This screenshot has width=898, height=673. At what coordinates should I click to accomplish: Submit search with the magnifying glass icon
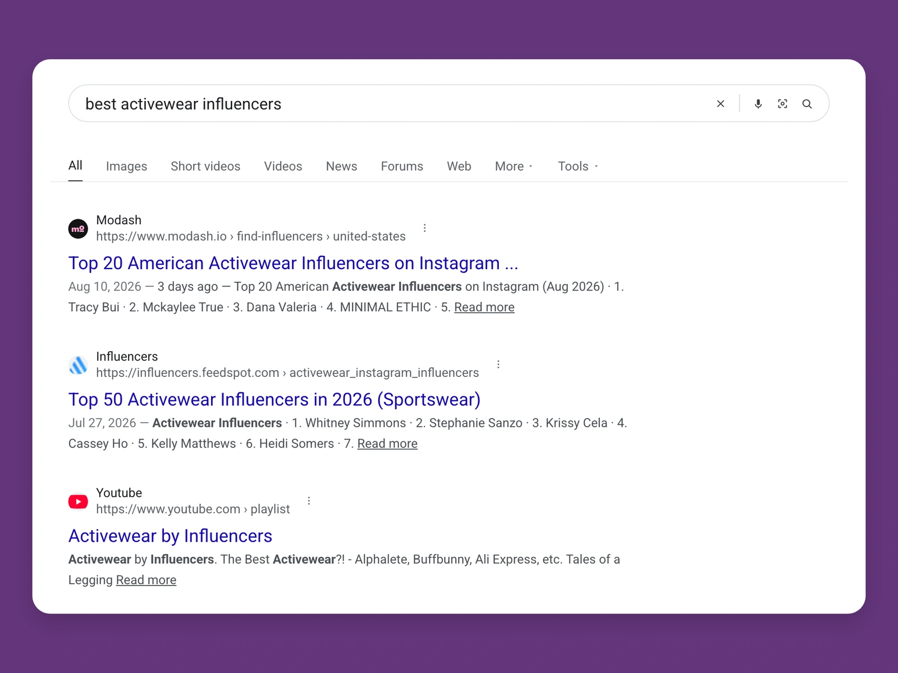[x=807, y=104]
